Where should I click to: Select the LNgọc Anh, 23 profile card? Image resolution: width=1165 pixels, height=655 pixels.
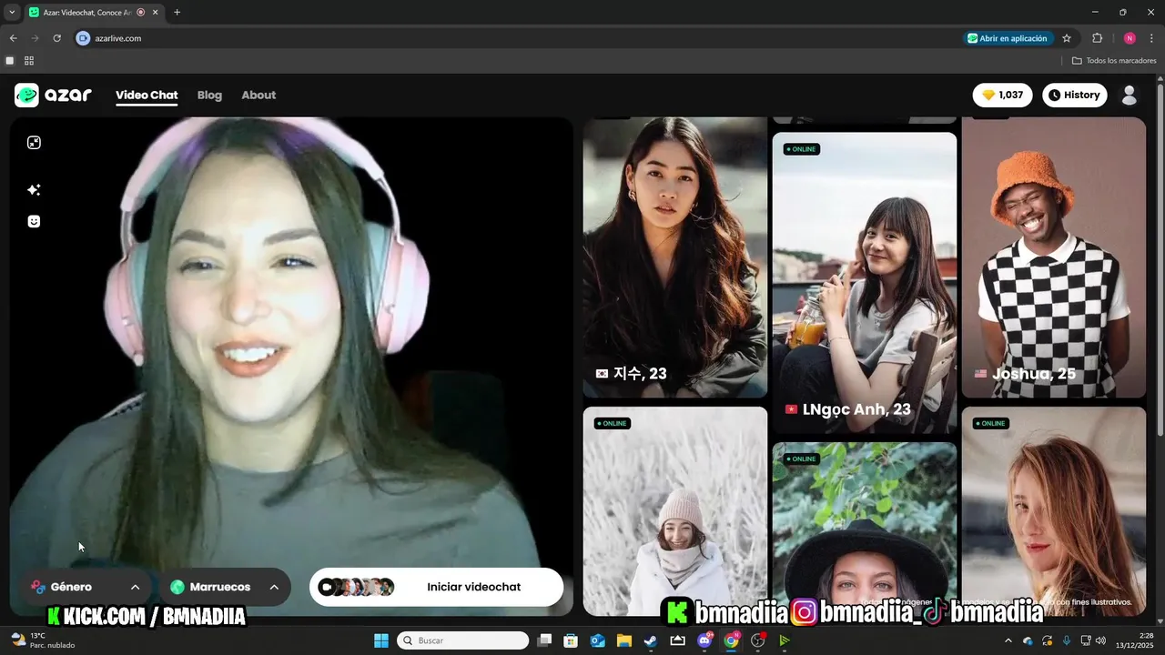pyautogui.click(x=864, y=282)
